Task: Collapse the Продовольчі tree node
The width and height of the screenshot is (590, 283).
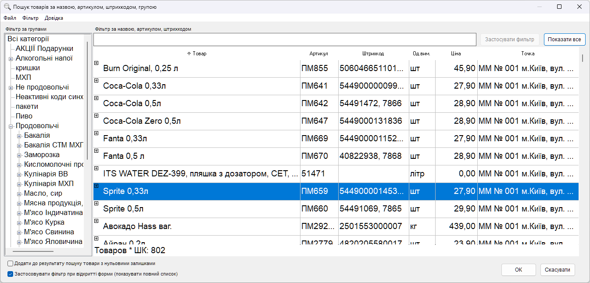Action: (x=11, y=126)
